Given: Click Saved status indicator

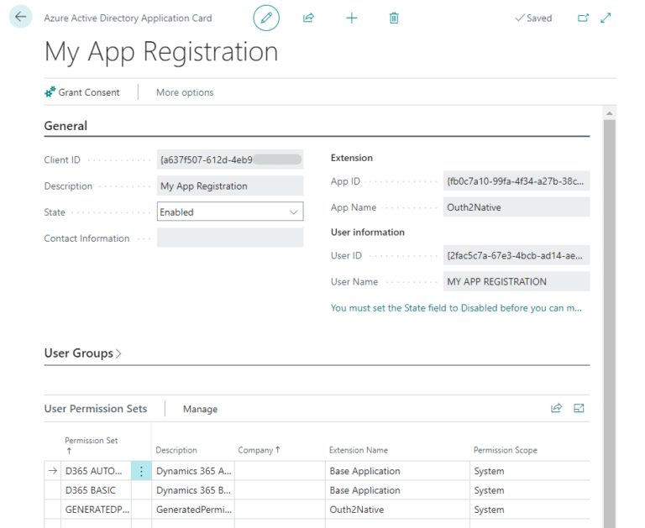Looking at the screenshot, I should (533, 18).
